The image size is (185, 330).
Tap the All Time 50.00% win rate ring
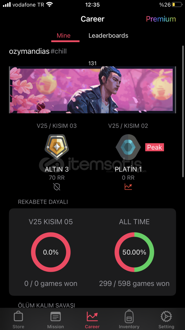pos(134,252)
